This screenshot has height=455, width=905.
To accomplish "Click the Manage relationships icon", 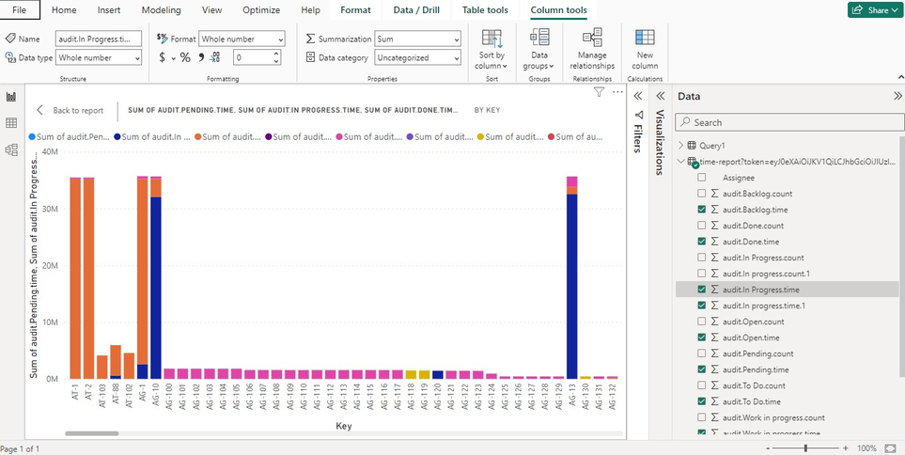I will [x=592, y=39].
